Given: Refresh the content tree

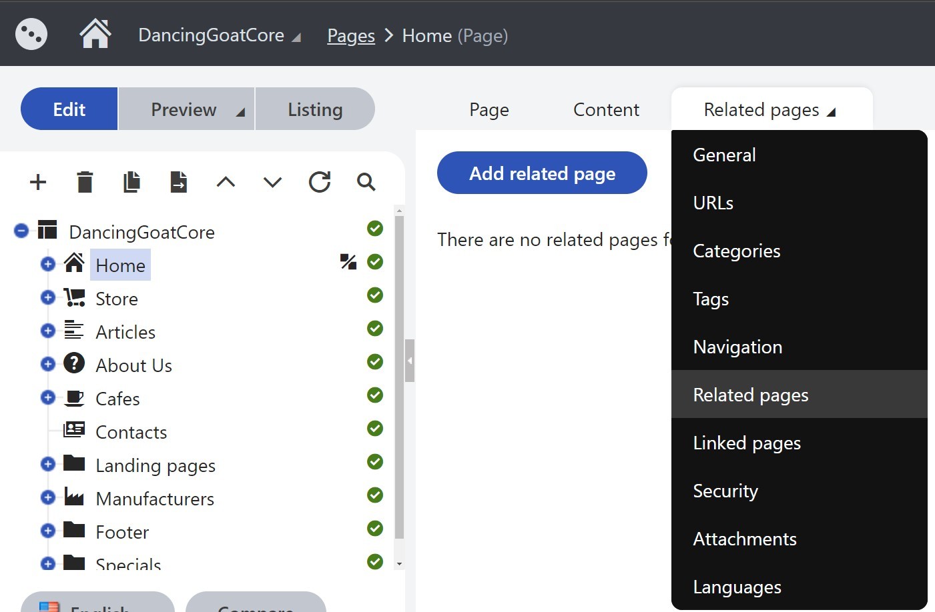Looking at the screenshot, I should (320, 182).
